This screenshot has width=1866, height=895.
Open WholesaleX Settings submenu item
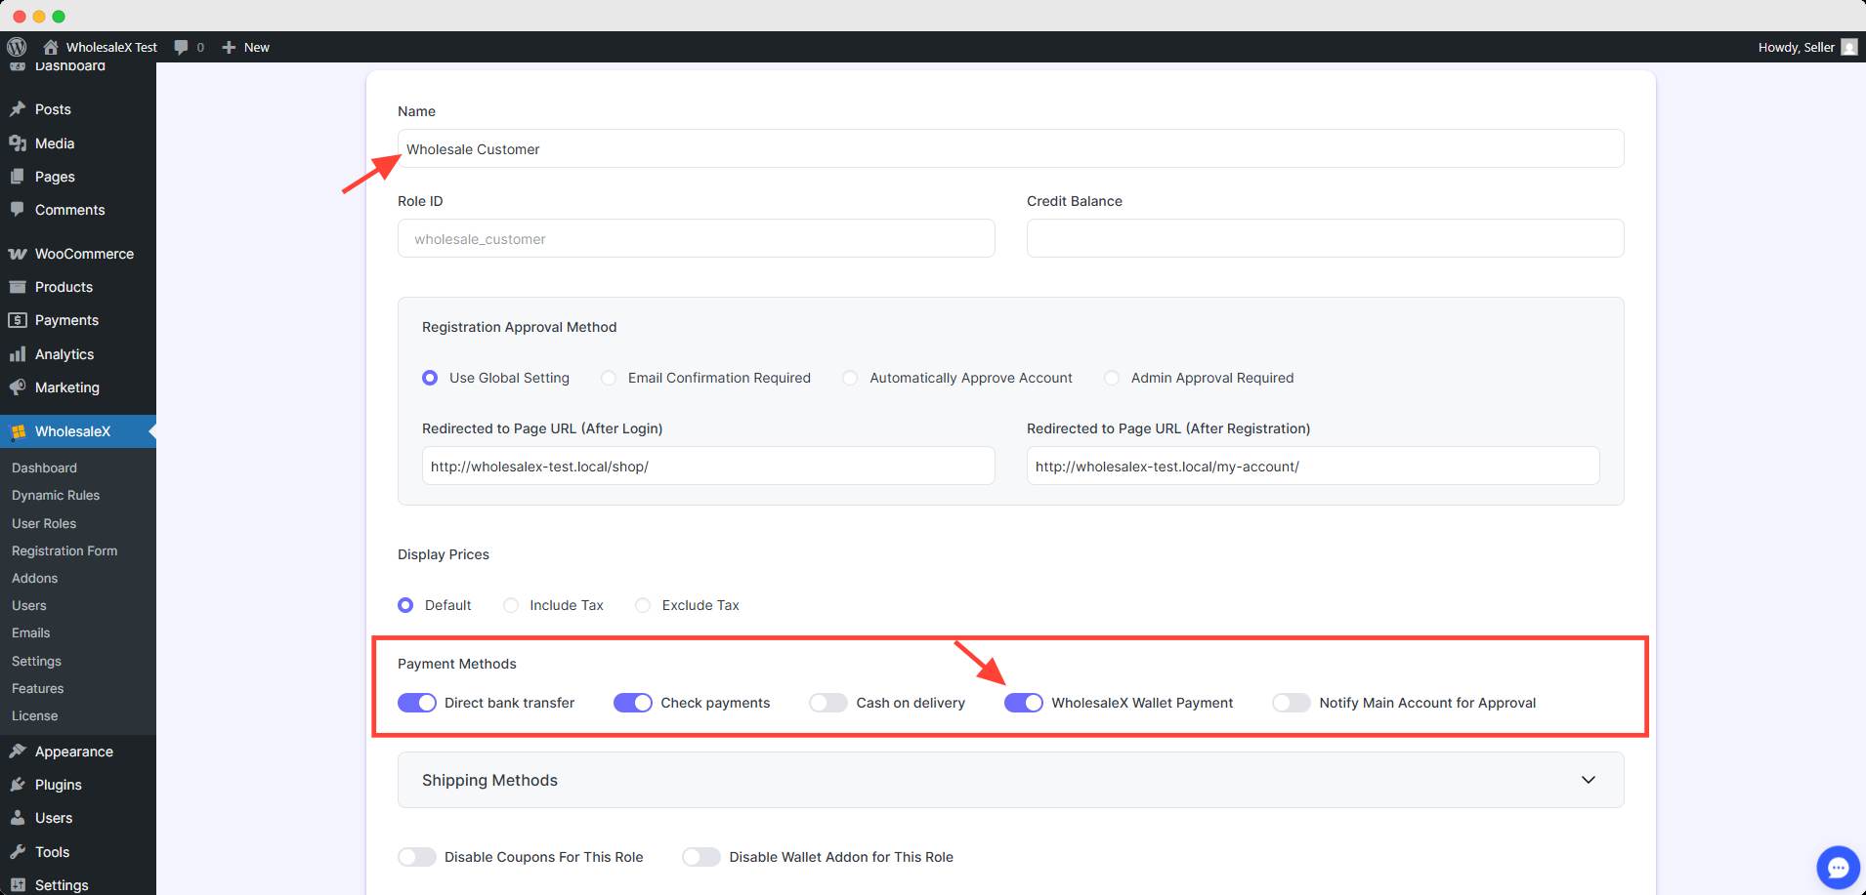(x=36, y=662)
